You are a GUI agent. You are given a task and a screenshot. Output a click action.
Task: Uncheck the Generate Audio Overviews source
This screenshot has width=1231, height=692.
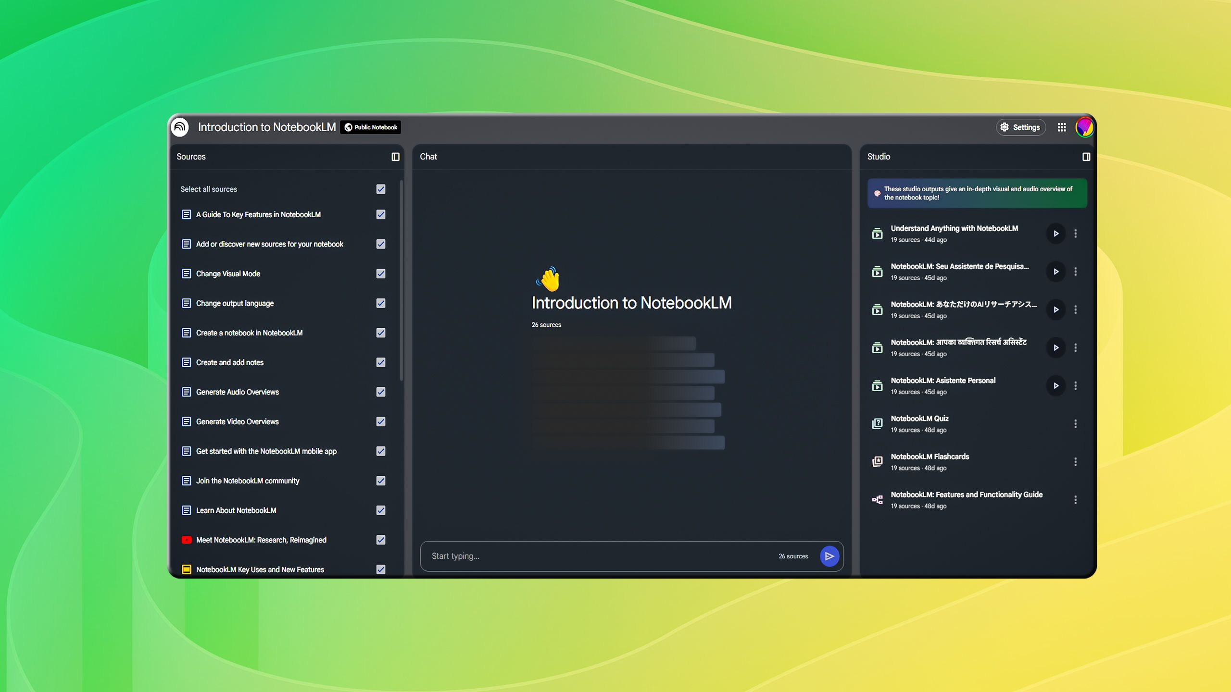(380, 392)
